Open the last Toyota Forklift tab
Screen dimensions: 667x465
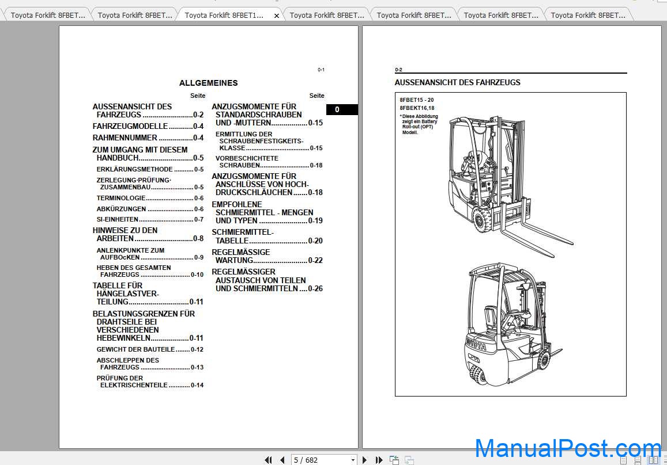588,16
